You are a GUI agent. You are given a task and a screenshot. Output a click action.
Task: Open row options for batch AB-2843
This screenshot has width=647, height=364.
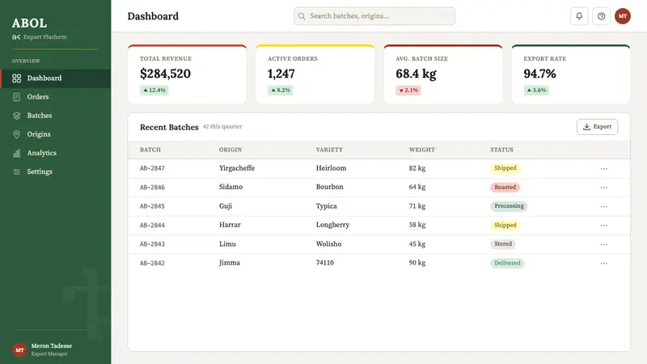click(603, 244)
